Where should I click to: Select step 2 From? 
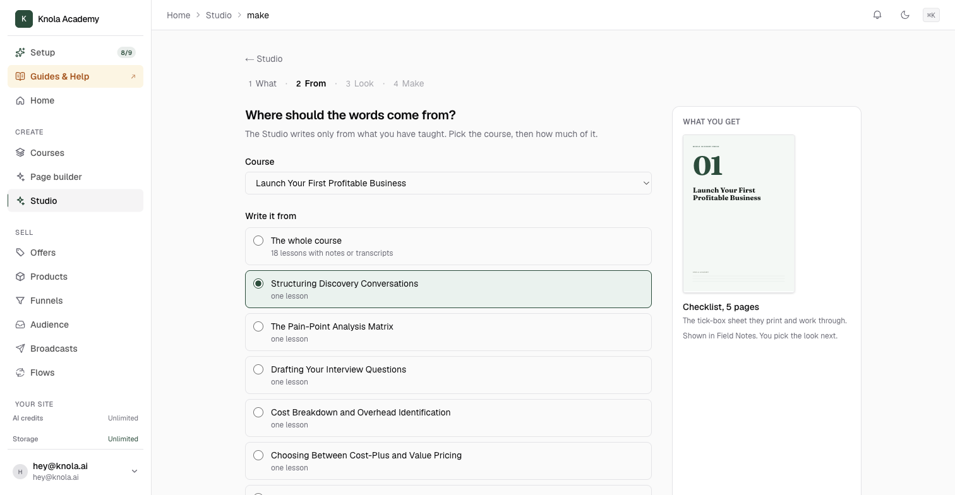pos(311,83)
